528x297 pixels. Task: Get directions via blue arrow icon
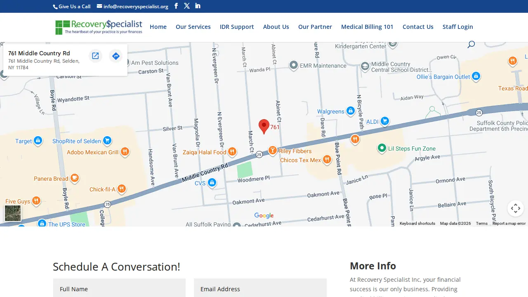click(x=116, y=56)
